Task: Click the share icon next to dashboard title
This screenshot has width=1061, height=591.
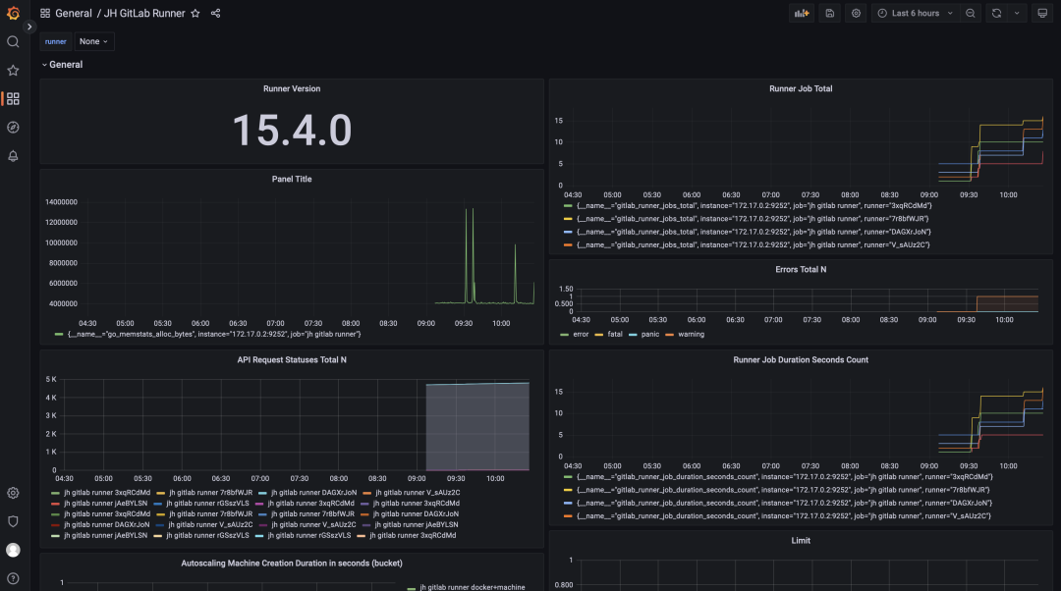Action: coord(215,13)
